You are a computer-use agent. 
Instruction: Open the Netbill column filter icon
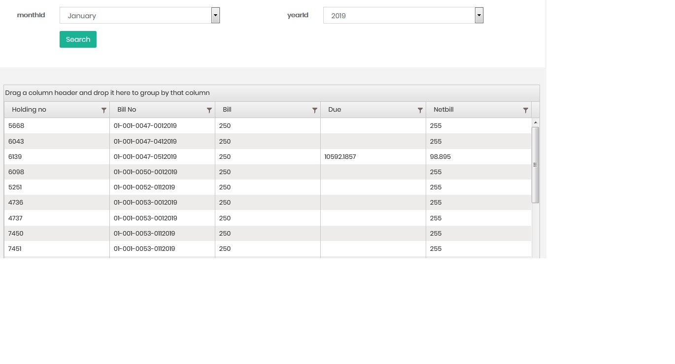525,110
